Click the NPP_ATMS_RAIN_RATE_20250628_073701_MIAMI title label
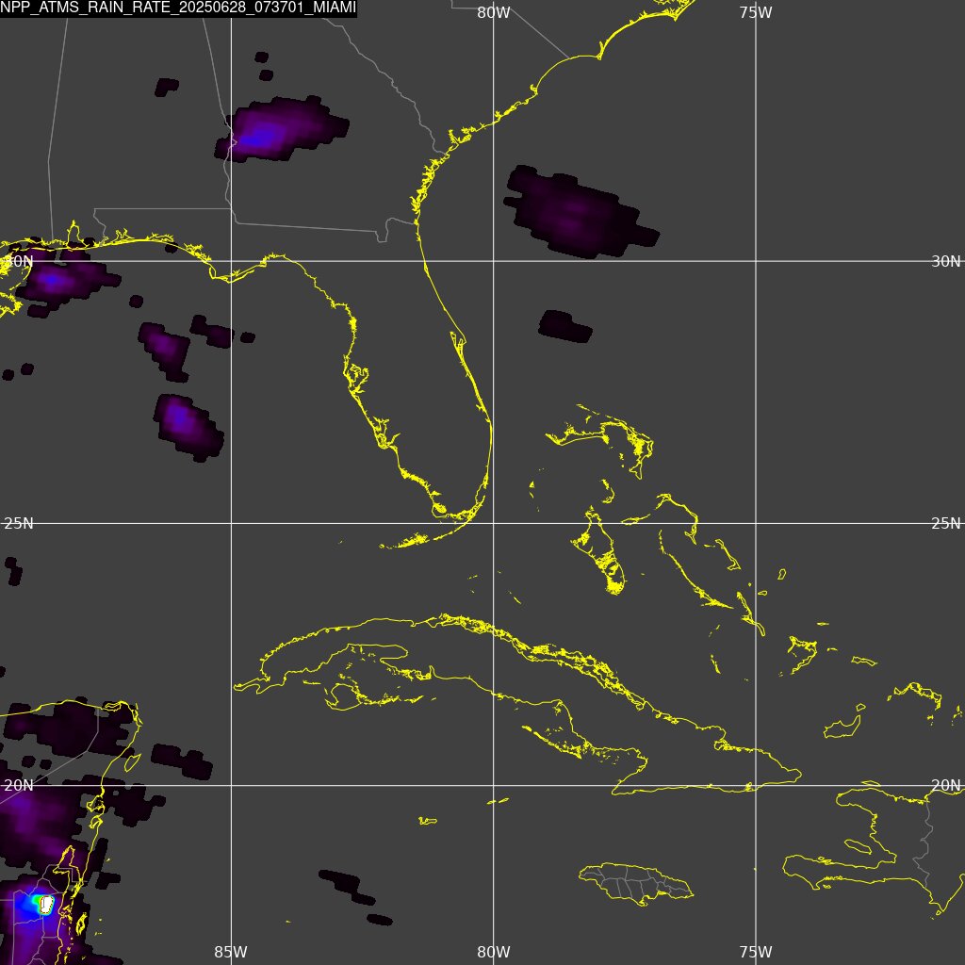Image resolution: width=965 pixels, height=965 pixels. click(178, 8)
